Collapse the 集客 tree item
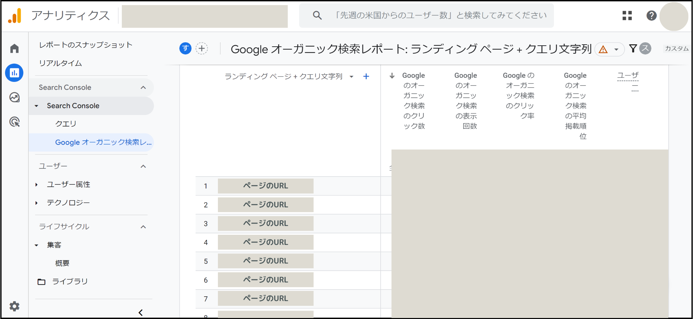 (x=37, y=245)
